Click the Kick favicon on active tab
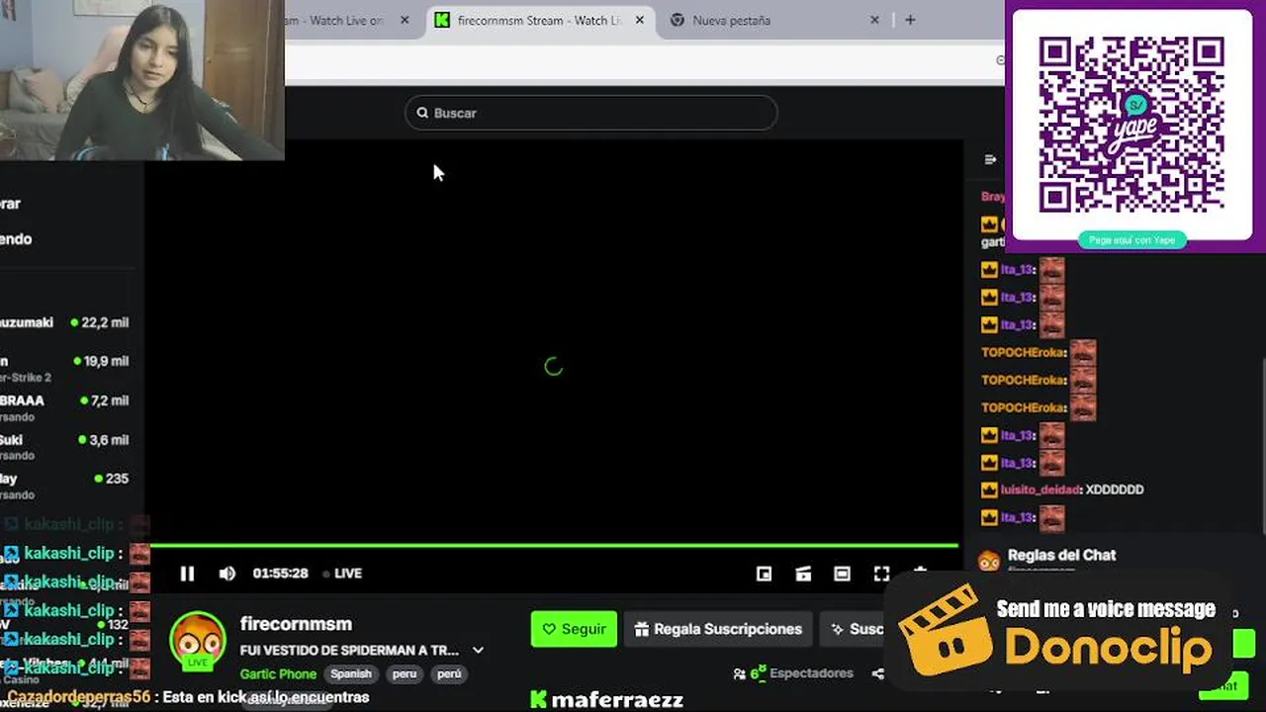 (x=442, y=20)
